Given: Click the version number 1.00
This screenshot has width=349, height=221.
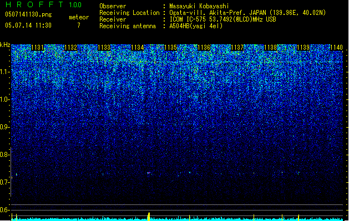Looking at the screenshot, I should (75, 5).
